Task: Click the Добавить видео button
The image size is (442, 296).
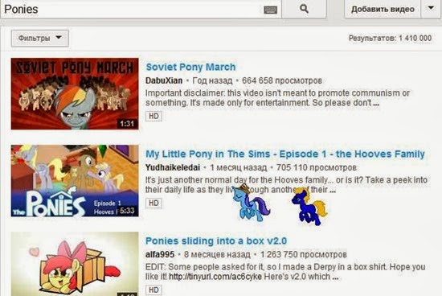Action: pos(383,9)
